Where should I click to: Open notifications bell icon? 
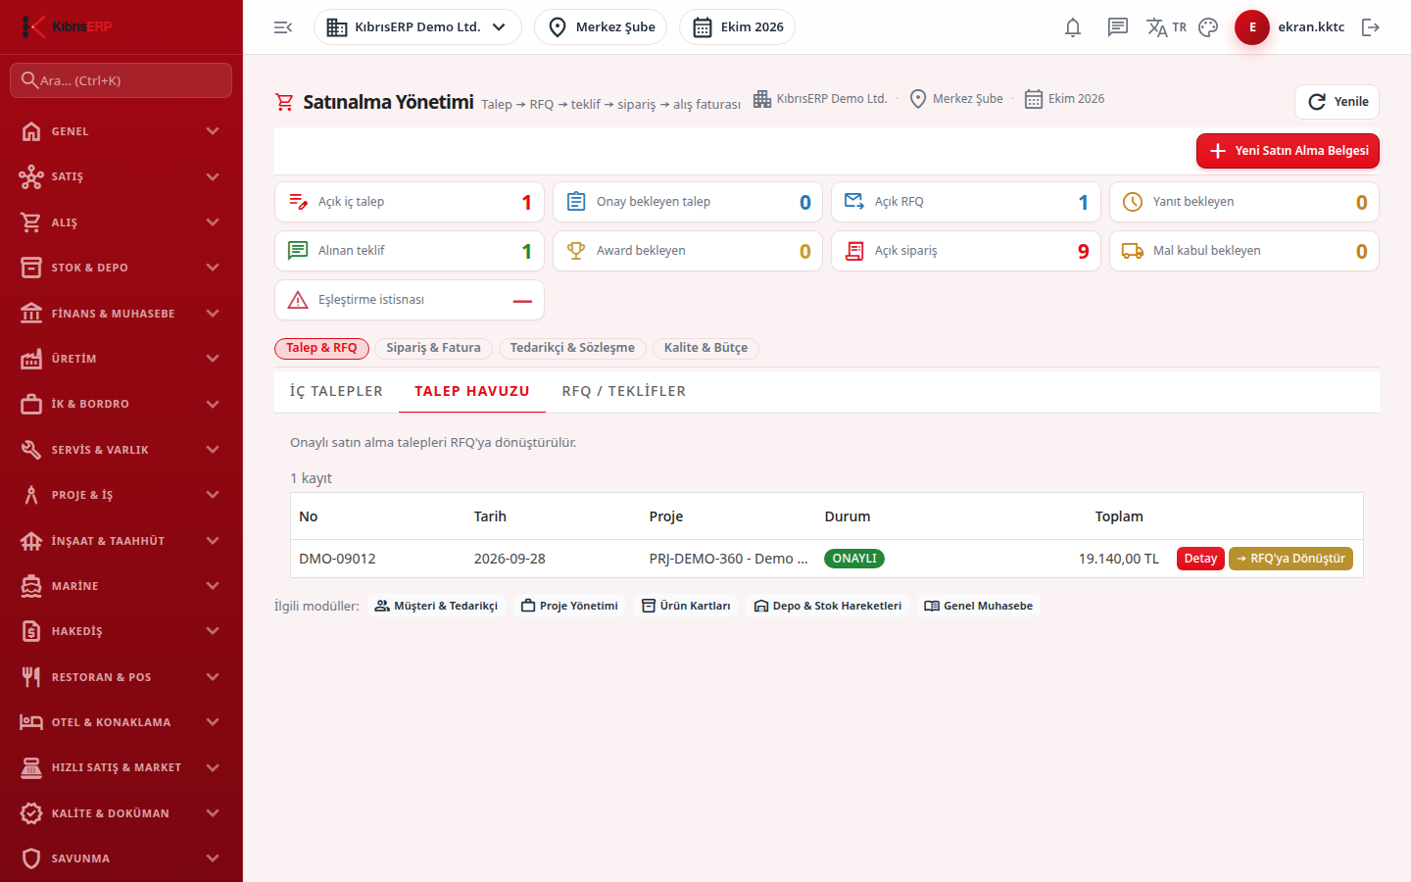(1073, 27)
